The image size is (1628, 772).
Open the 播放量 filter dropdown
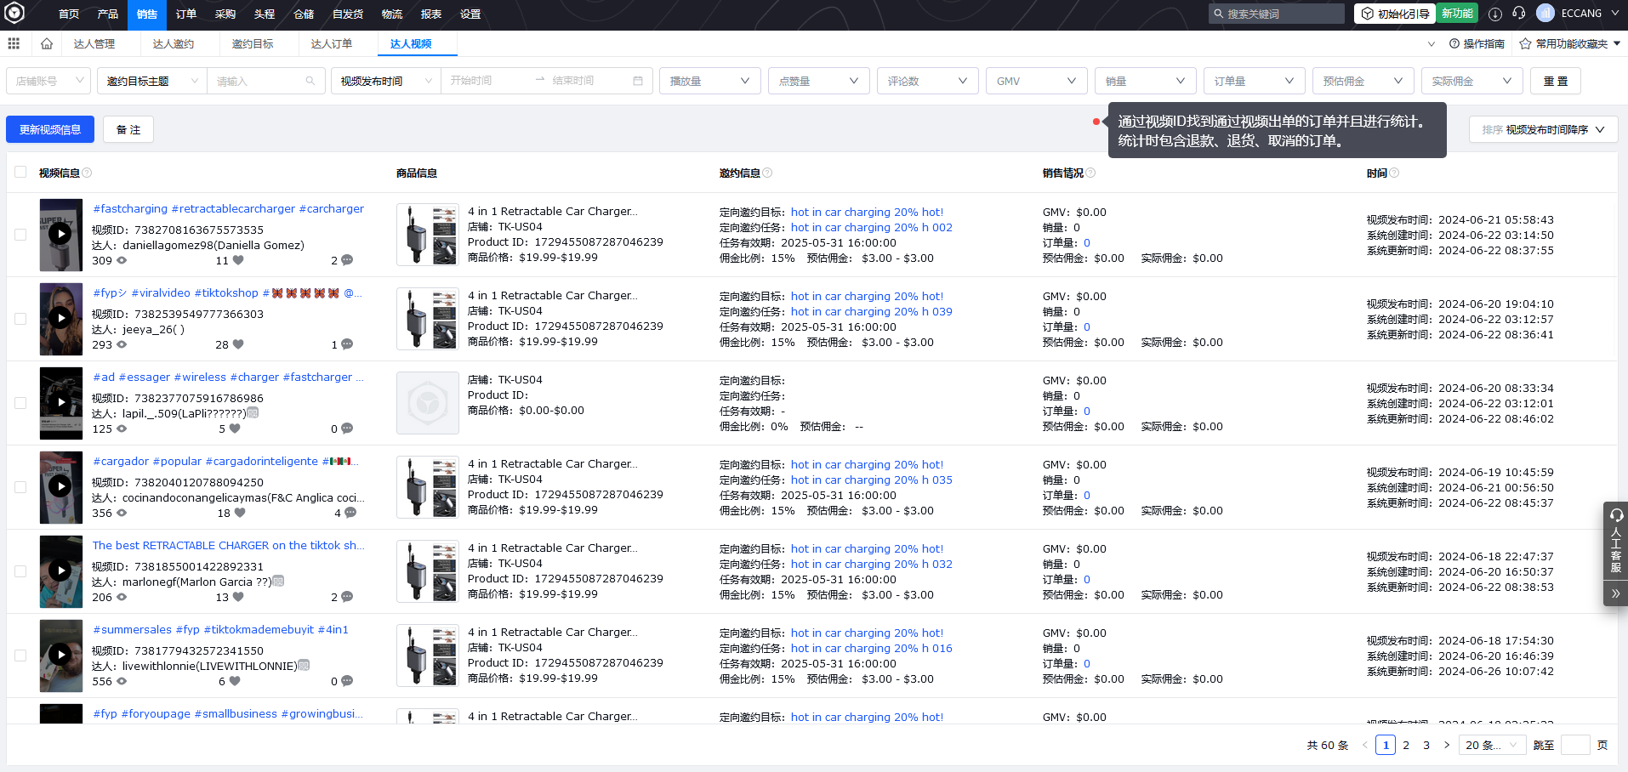tap(709, 80)
